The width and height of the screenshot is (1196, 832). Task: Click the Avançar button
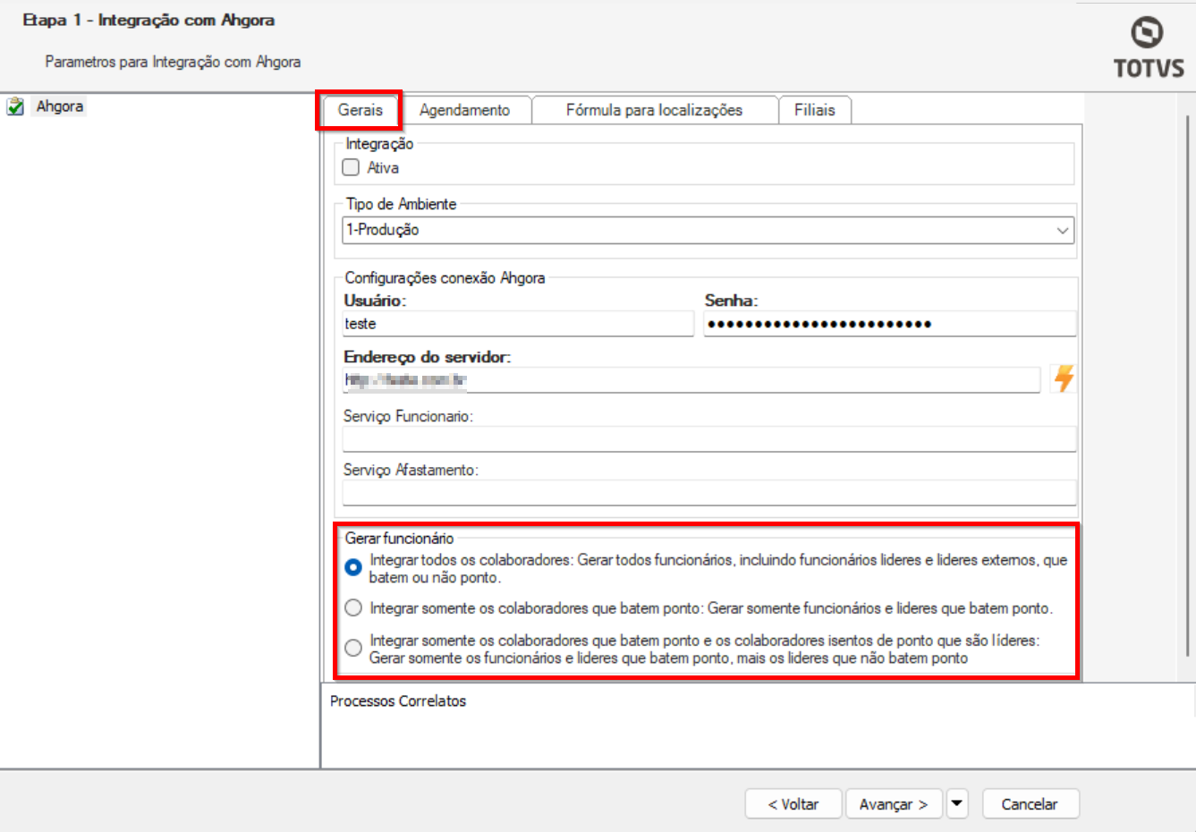pyautogui.click(x=895, y=803)
